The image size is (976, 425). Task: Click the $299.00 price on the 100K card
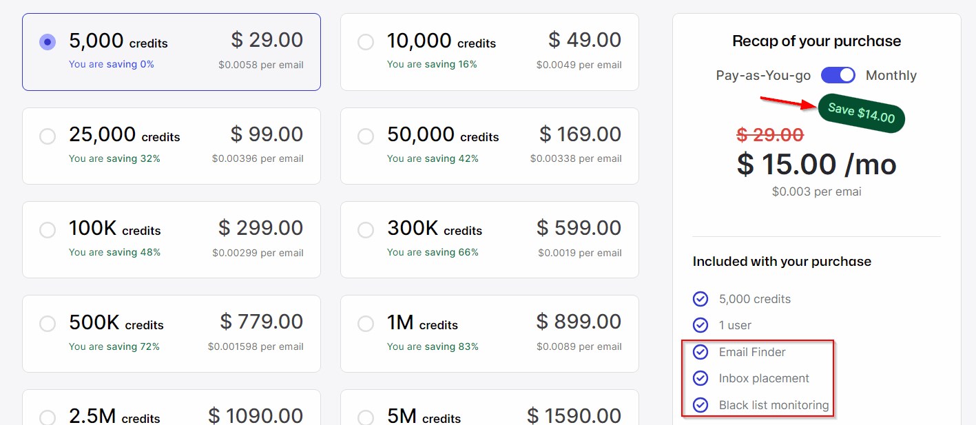click(260, 228)
